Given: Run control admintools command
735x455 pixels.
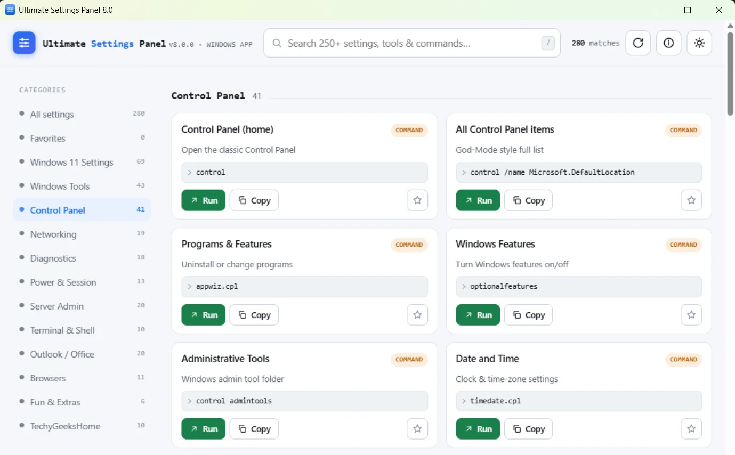Looking at the screenshot, I should point(204,429).
